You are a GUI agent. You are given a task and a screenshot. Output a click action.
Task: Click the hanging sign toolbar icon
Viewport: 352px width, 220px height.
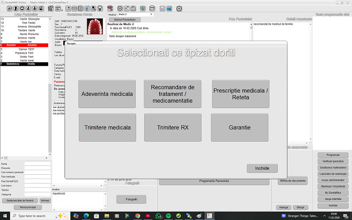(133, 8)
